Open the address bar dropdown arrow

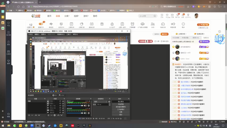tap(156, 7)
